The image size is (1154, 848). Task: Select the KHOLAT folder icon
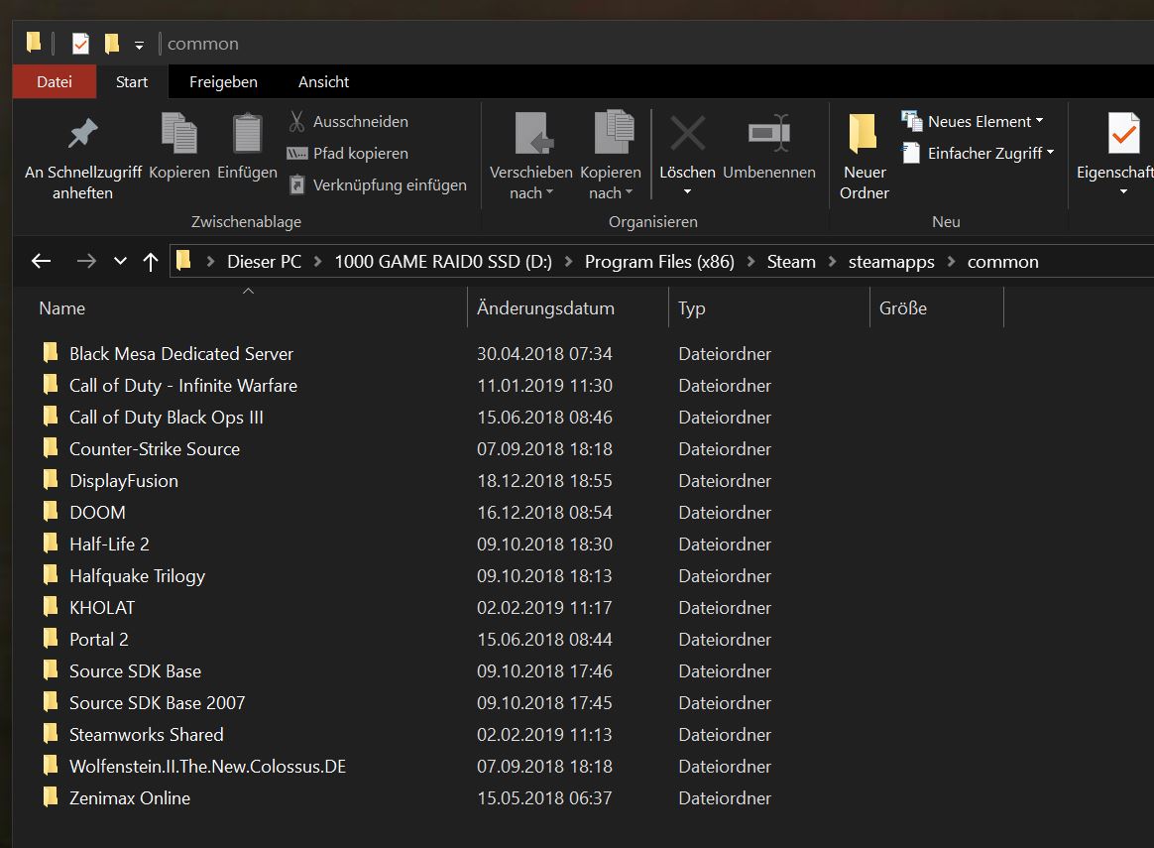50,606
